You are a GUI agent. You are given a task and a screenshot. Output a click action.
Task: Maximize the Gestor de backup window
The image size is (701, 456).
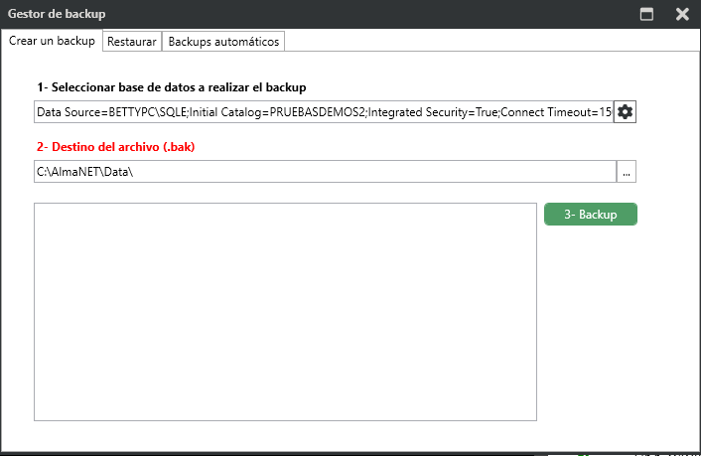click(646, 14)
